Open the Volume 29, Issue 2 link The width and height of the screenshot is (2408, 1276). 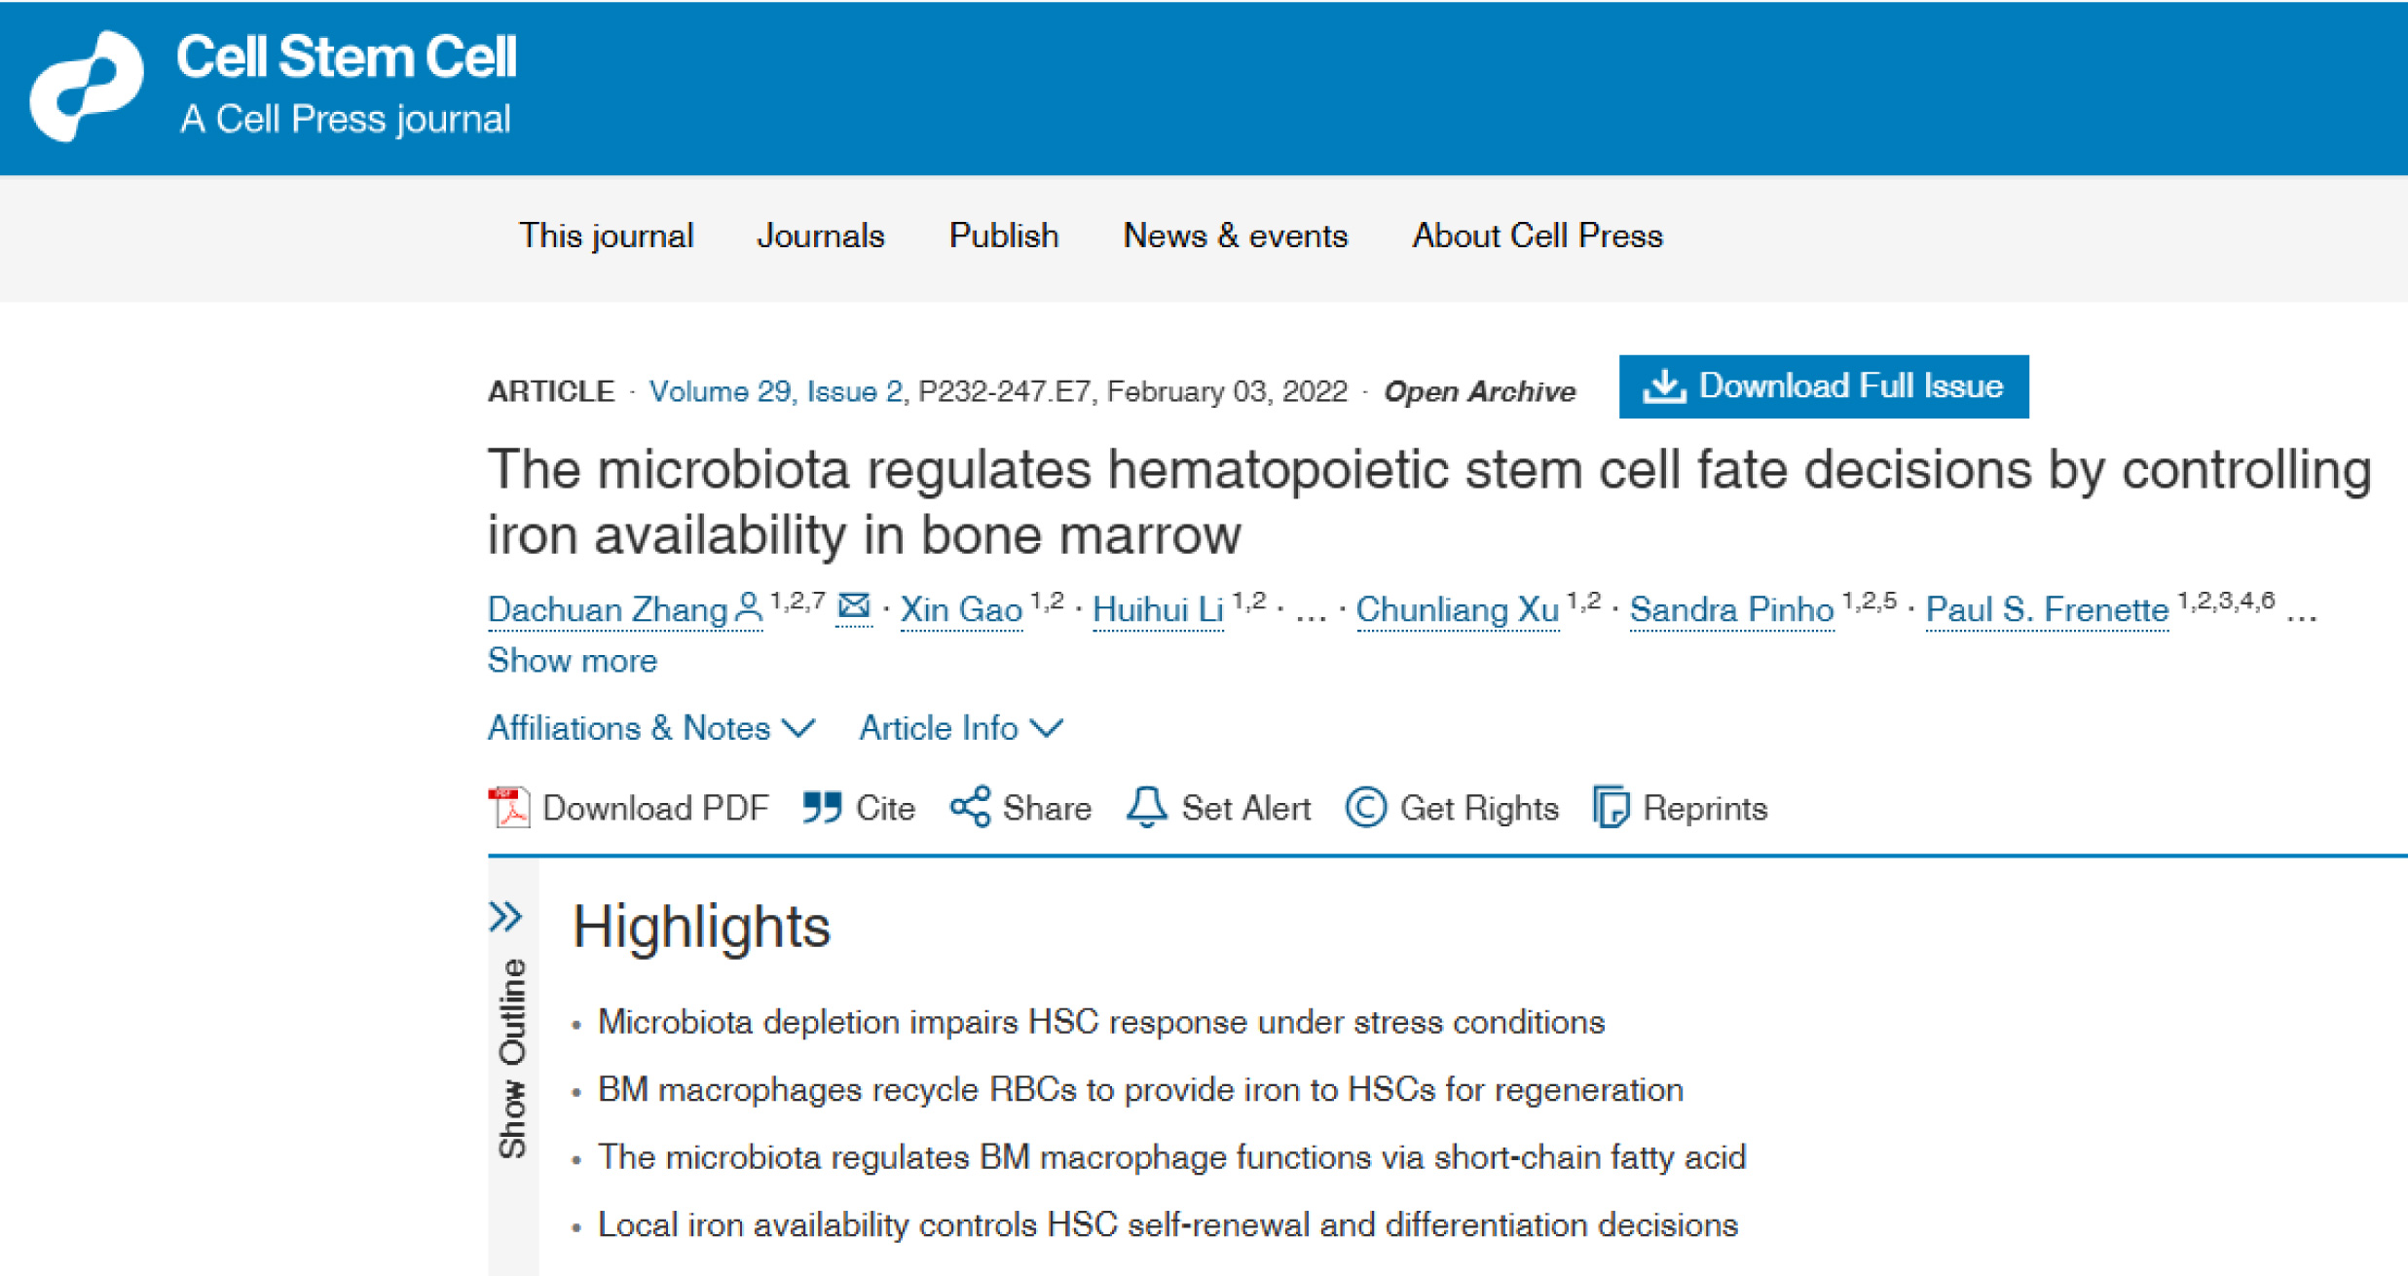775,391
